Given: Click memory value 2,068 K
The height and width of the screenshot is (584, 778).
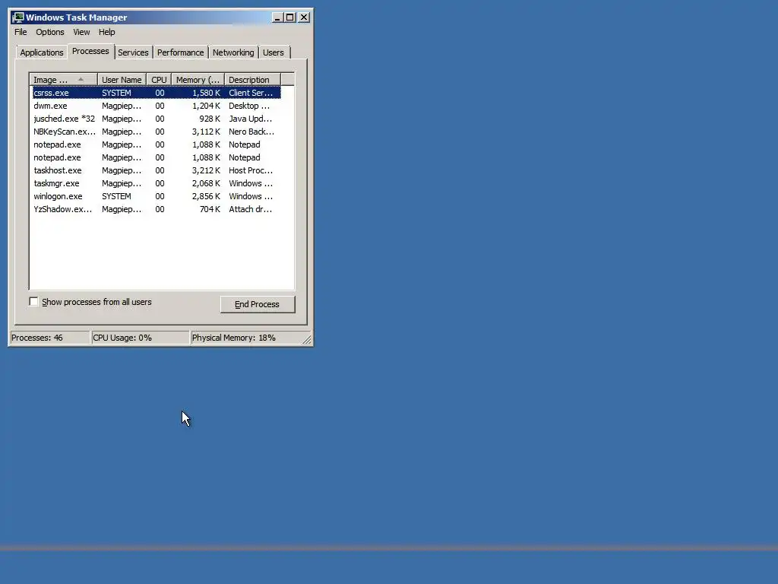Looking at the screenshot, I should click(206, 183).
